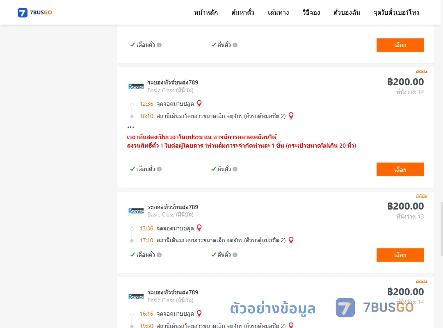Open the เลื่อนตั๋ว info icon in the topmost card
The image size is (443, 328).
coord(159,45)
